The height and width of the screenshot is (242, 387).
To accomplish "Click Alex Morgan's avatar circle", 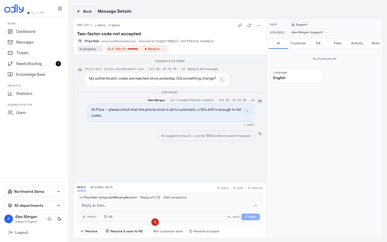I will [x=9, y=219].
